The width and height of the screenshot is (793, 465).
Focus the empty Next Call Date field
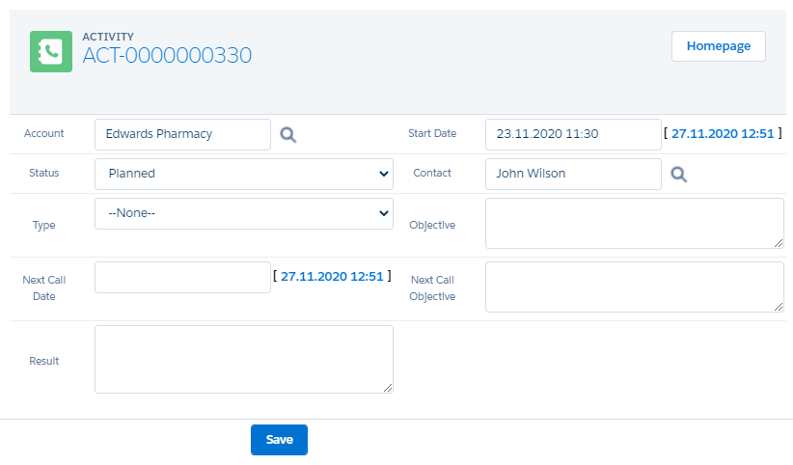pyautogui.click(x=182, y=278)
